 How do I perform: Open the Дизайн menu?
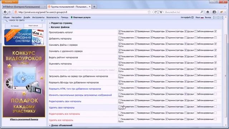[x=27, y=17]
